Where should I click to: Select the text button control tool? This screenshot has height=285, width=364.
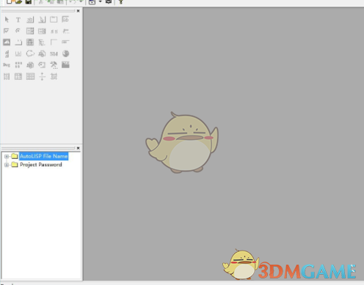(30, 20)
